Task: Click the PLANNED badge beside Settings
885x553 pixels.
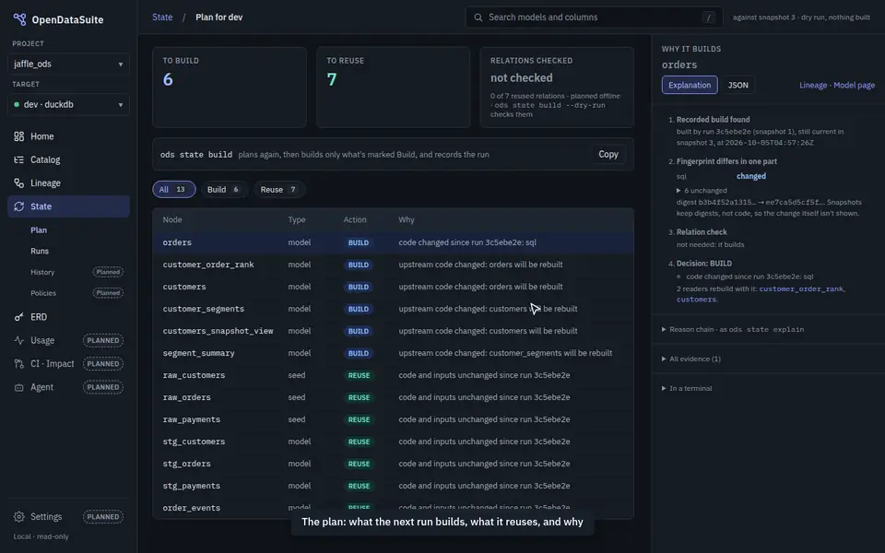Action: [x=102, y=517]
